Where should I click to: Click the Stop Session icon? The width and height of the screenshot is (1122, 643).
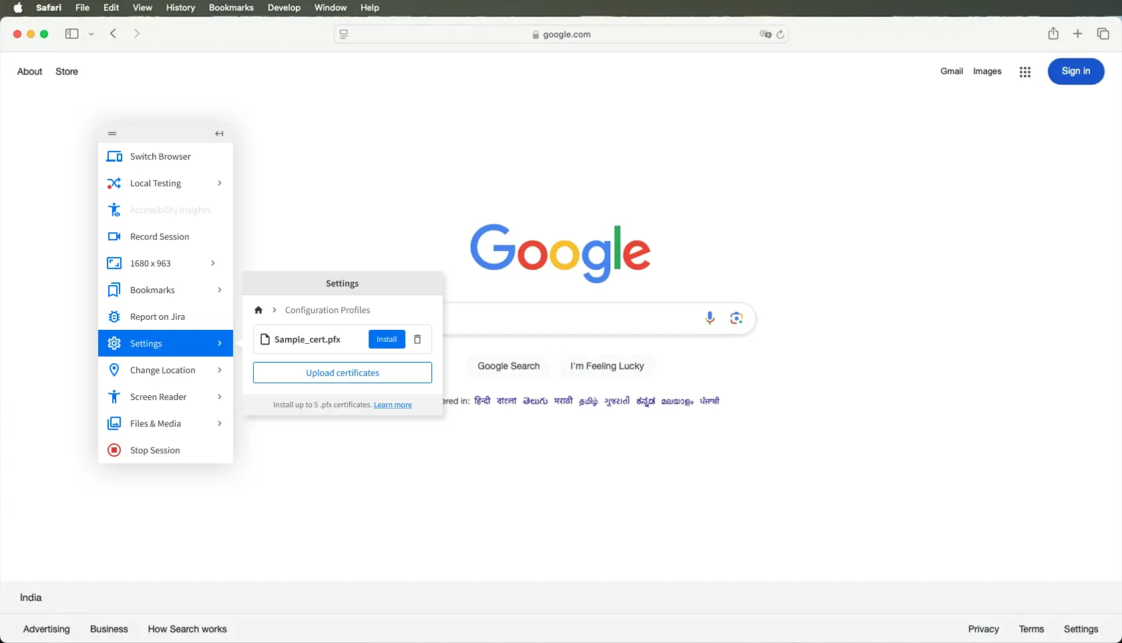[114, 450]
